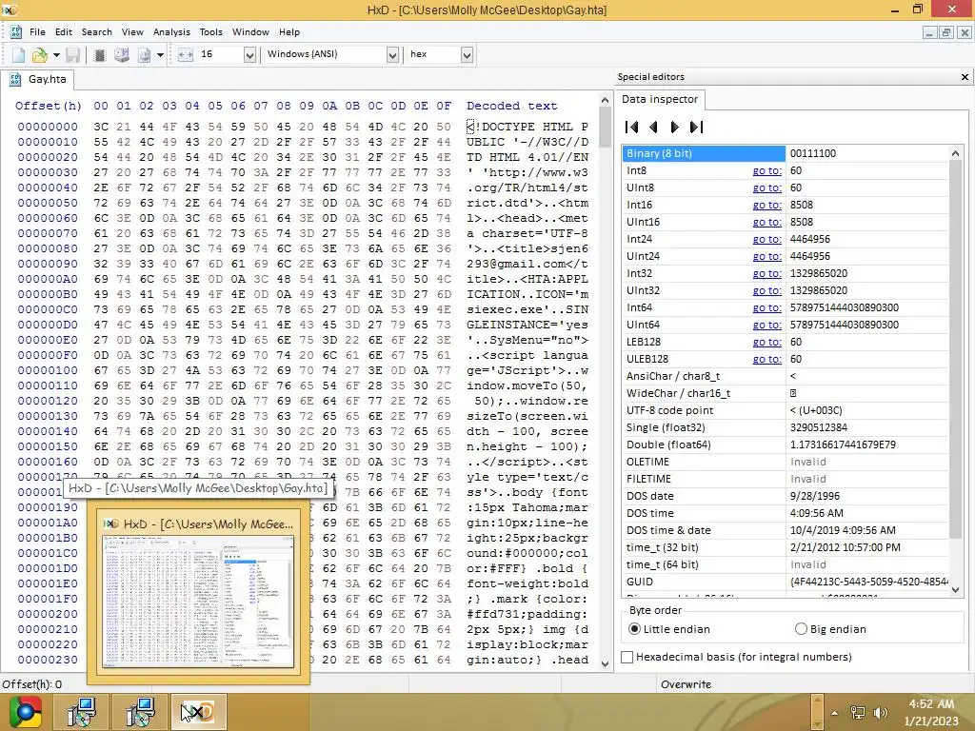975x731 pixels.
Task: Click 'go to:' link for ULEB128
Action: click(x=766, y=359)
